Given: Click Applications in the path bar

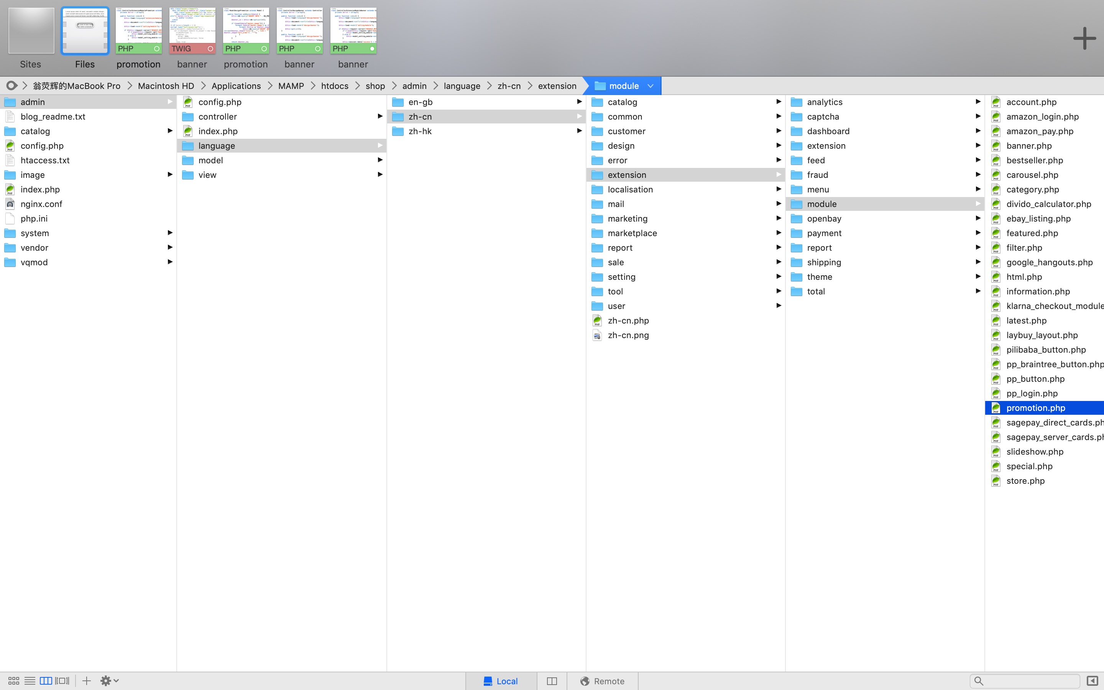Looking at the screenshot, I should pyautogui.click(x=236, y=86).
